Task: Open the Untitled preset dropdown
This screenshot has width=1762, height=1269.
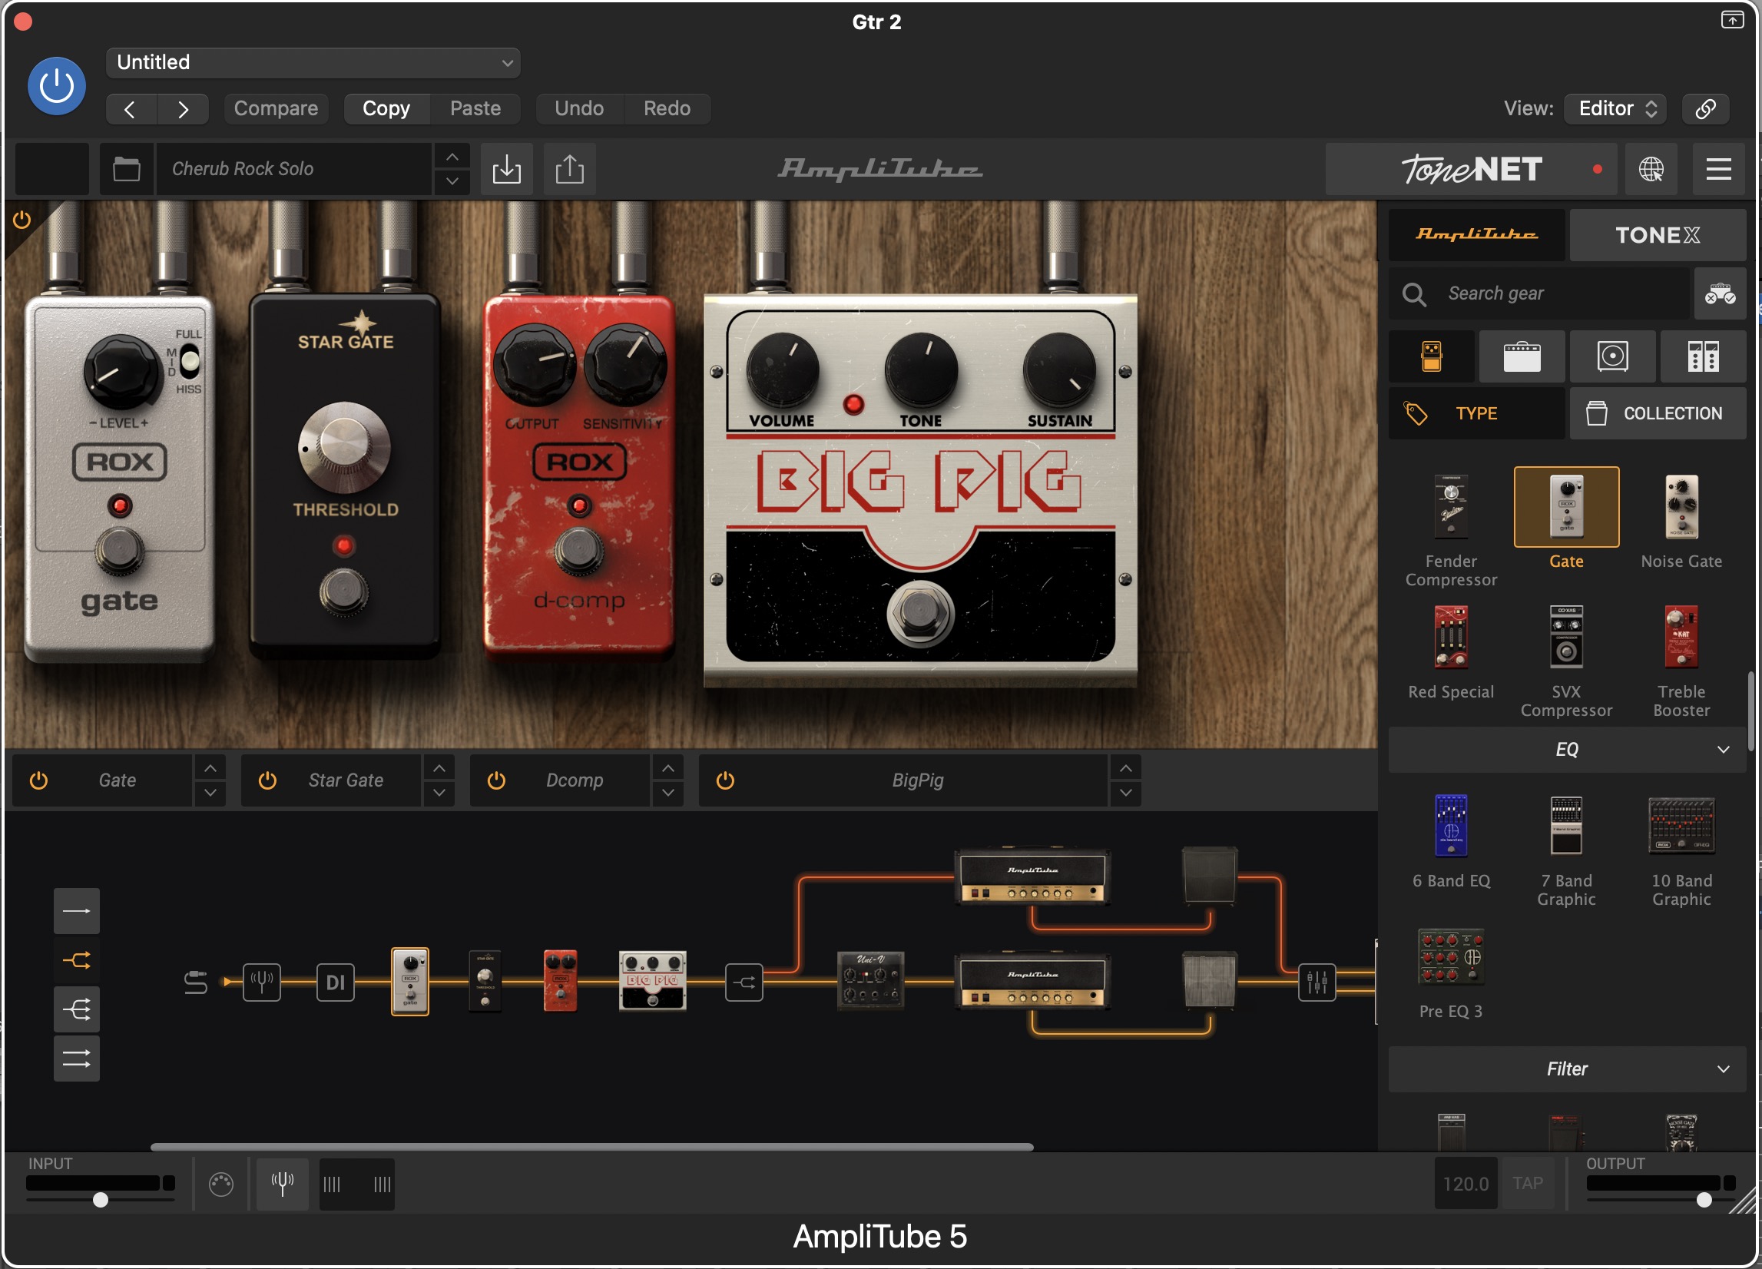Action: [313, 62]
